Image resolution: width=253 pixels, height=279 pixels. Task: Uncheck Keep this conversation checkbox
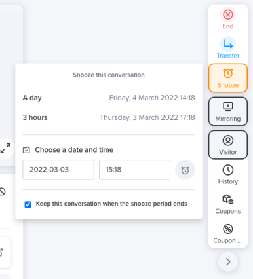click(28, 204)
